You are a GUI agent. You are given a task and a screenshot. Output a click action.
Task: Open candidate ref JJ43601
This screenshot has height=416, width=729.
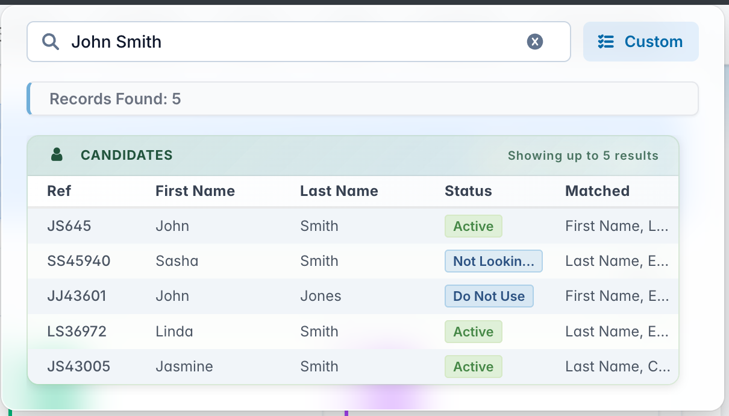tap(78, 296)
